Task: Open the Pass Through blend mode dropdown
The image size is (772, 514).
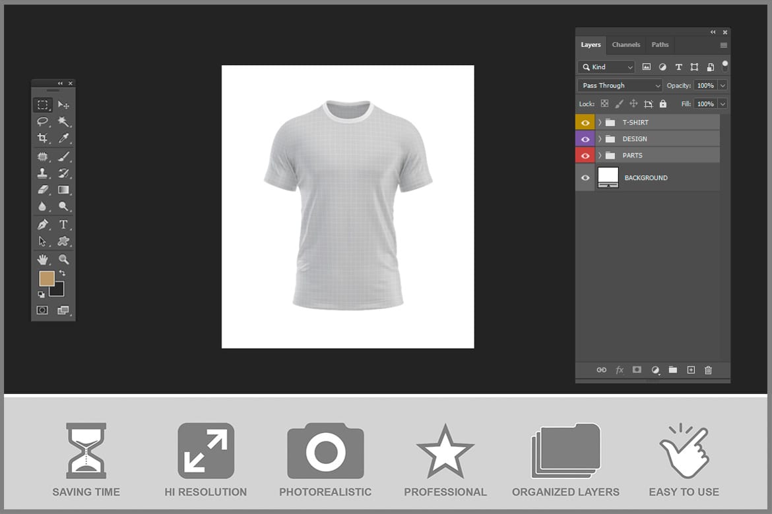Action: (x=620, y=86)
